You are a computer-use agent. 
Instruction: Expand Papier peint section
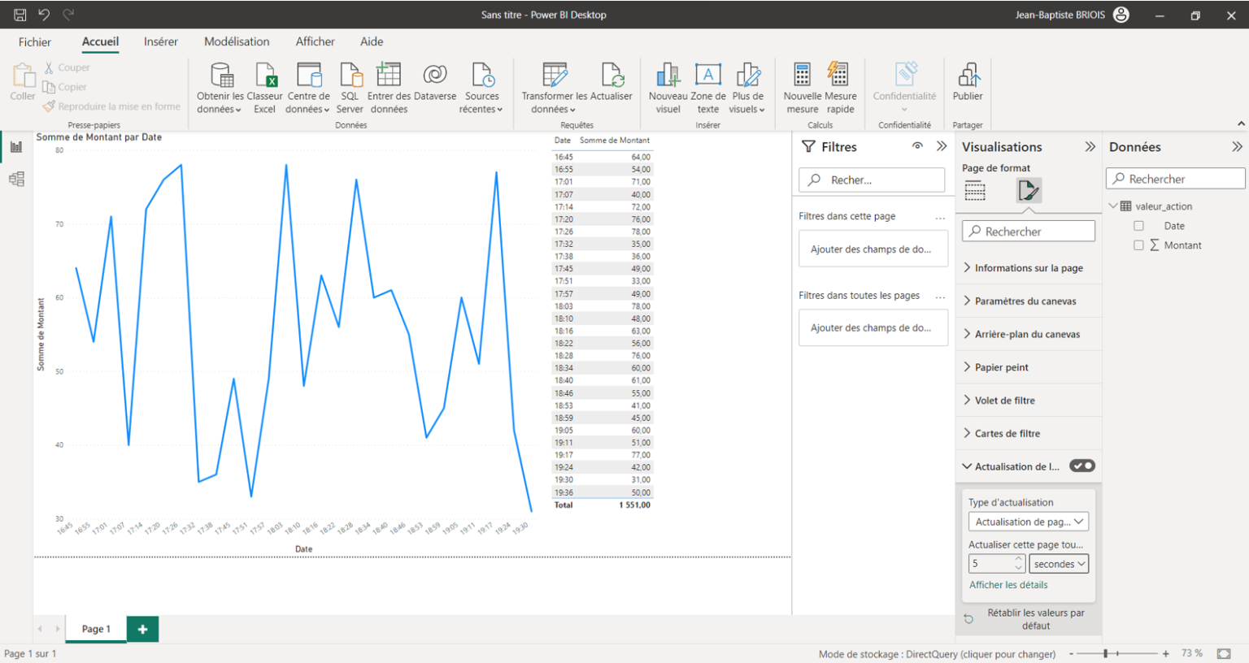point(1029,367)
